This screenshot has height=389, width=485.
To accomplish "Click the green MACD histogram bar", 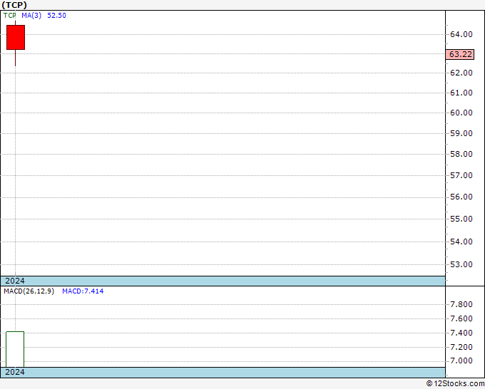I will tap(15, 349).
